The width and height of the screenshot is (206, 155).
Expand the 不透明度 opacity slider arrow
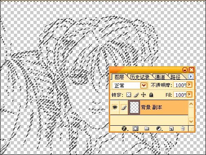[x=189, y=85]
